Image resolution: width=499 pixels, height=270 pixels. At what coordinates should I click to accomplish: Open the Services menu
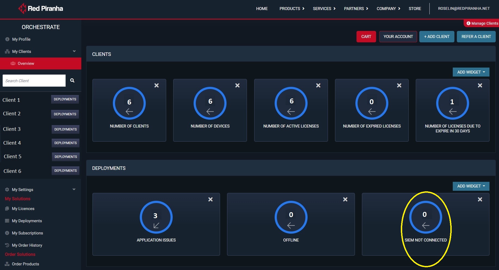point(324,9)
